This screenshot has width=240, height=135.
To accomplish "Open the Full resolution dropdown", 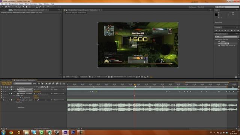I will (x=102, y=77).
